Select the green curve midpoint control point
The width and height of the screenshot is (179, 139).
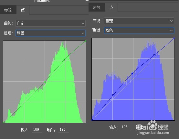[45, 82]
